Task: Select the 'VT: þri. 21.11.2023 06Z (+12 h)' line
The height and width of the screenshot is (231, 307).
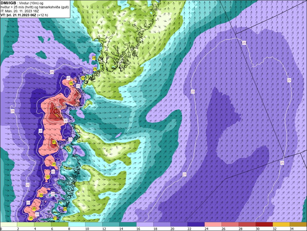Action: (x=24, y=15)
